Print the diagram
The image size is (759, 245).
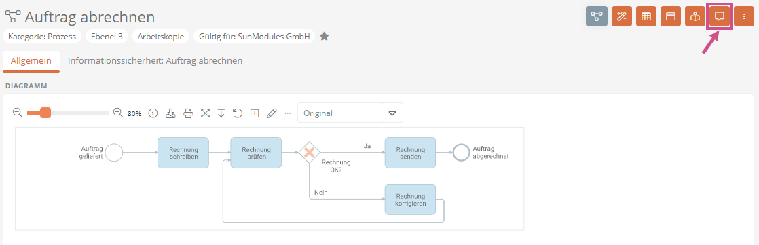pyautogui.click(x=188, y=113)
